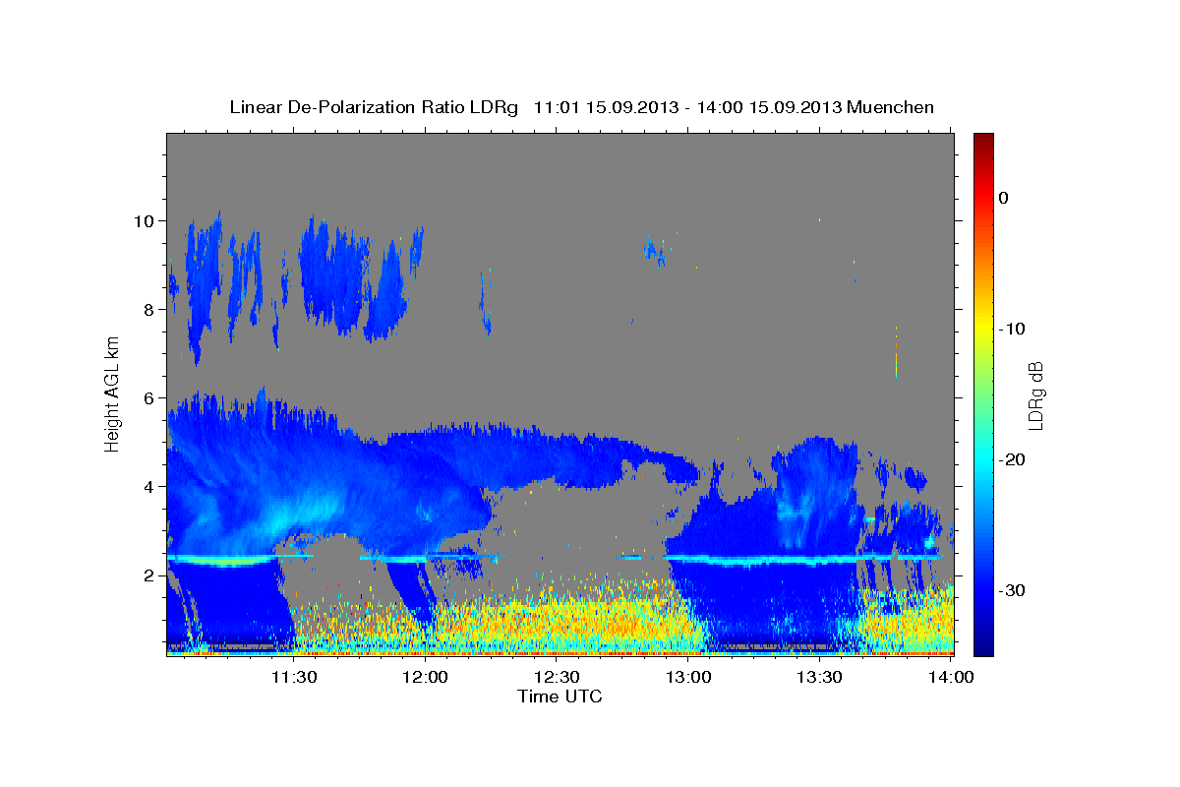Click the 'LDRg dB' colorbar label
Screen dimensions: 1180x787
1035,394
